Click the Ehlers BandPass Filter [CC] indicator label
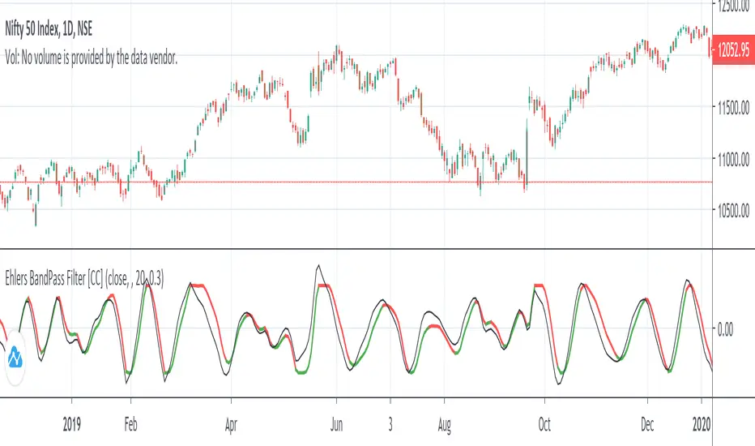The height and width of the screenshot is (446, 755). click(84, 278)
